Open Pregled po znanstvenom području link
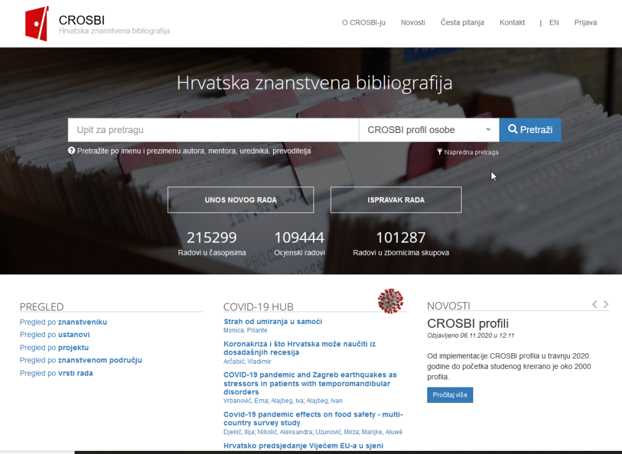The width and height of the screenshot is (622, 454). [81, 361]
